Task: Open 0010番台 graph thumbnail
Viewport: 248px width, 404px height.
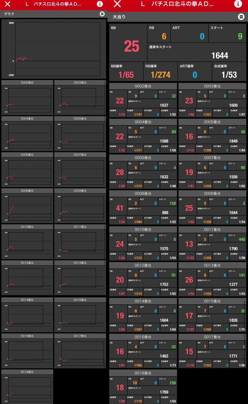Action: coord(27,244)
